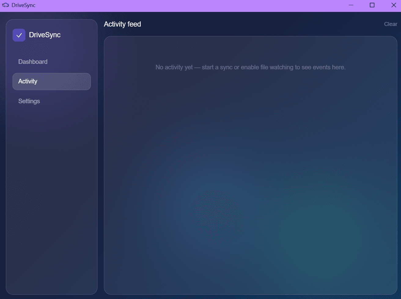
Task: Click the DriveSync checkmark logo icon
Action: (x=19, y=35)
